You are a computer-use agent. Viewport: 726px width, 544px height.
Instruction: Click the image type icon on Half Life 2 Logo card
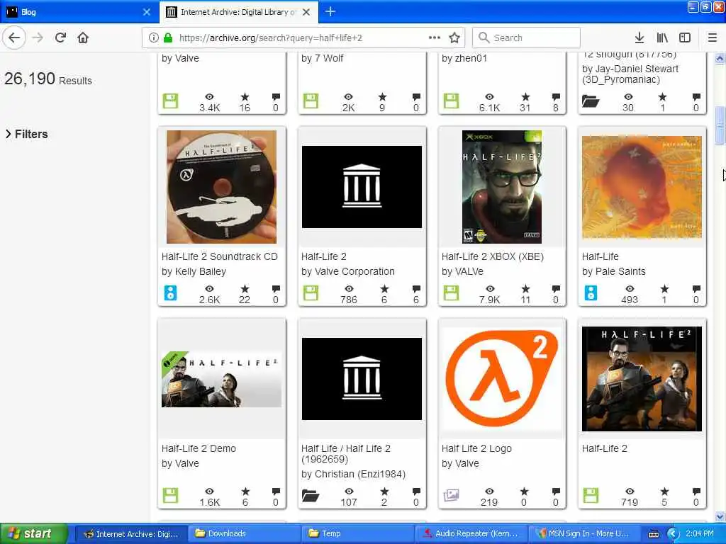coord(451,495)
